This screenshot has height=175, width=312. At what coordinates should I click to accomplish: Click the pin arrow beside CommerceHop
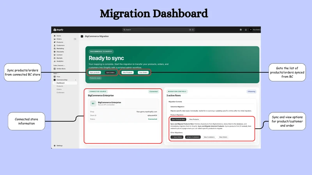(75, 80)
